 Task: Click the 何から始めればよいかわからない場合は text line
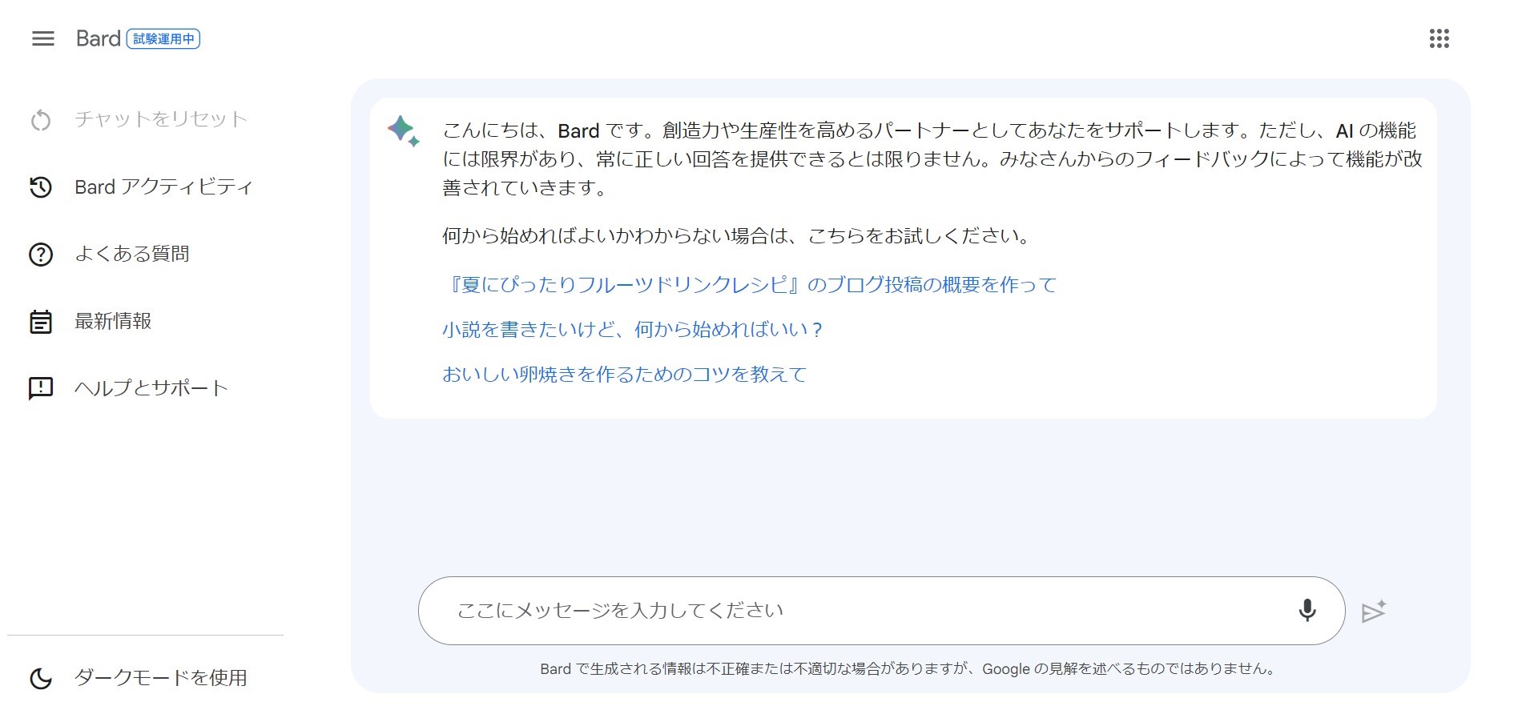tap(736, 236)
